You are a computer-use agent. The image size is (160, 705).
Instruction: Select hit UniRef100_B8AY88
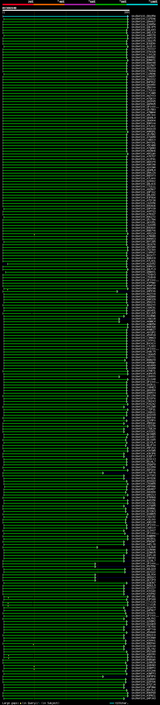coord(143,63)
